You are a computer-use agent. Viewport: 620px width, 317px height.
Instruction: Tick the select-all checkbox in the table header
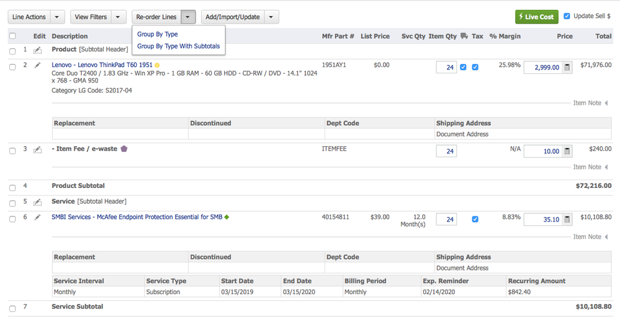click(x=12, y=36)
